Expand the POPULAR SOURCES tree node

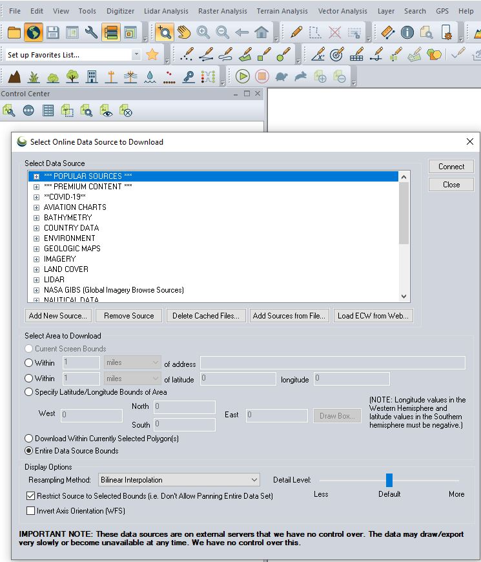[x=36, y=176]
